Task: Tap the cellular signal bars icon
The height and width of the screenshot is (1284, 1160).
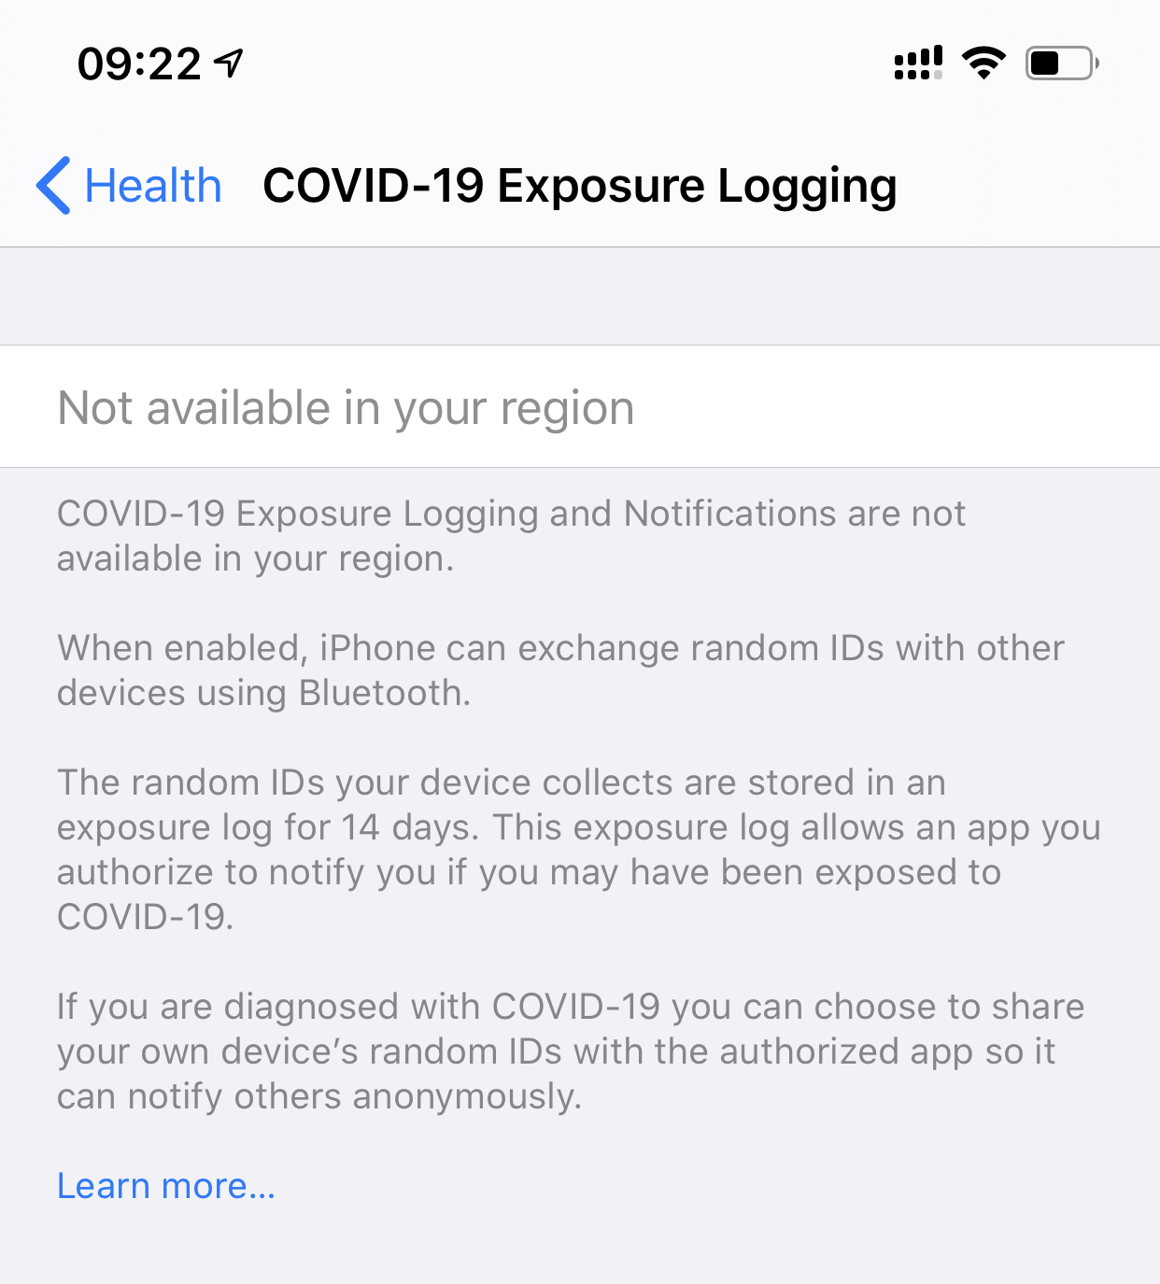Action: tap(918, 63)
